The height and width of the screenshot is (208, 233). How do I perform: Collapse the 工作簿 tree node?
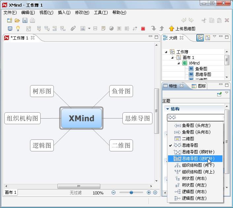166,52
